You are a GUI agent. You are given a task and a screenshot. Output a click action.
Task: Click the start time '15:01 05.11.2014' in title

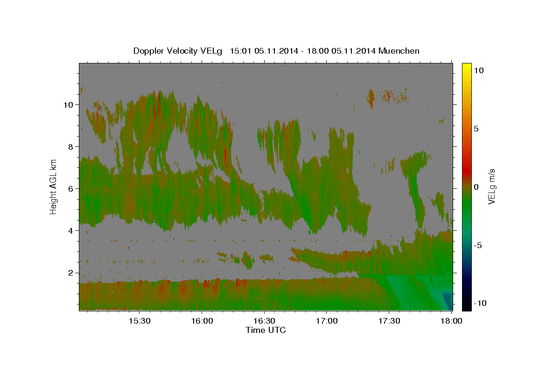pos(264,51)
